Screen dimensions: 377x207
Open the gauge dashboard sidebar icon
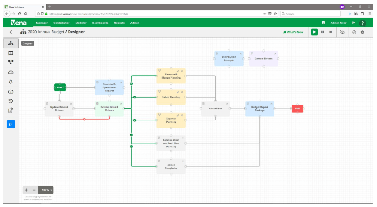tap(11, 91)
